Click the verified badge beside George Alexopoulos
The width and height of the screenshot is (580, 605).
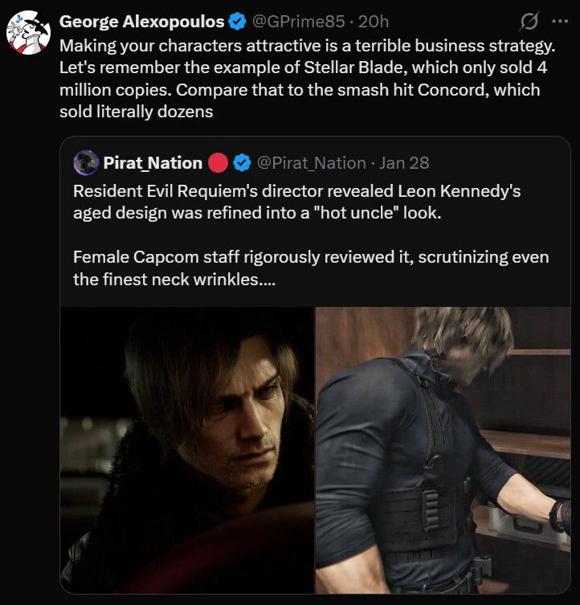click(238, 22)
